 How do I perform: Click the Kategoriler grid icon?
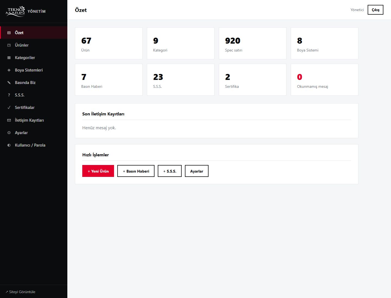point(9,58)
